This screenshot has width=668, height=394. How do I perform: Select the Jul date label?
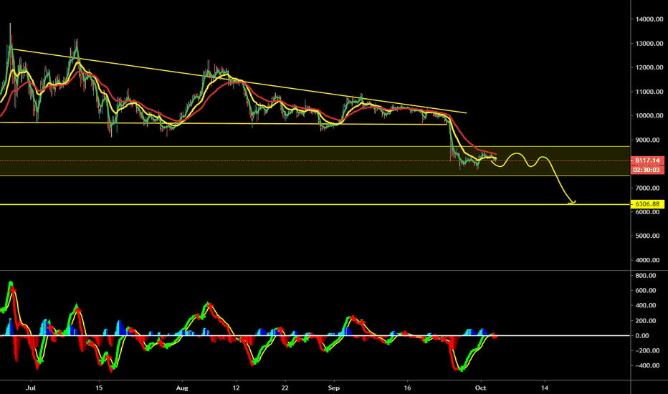click(30, 388)
